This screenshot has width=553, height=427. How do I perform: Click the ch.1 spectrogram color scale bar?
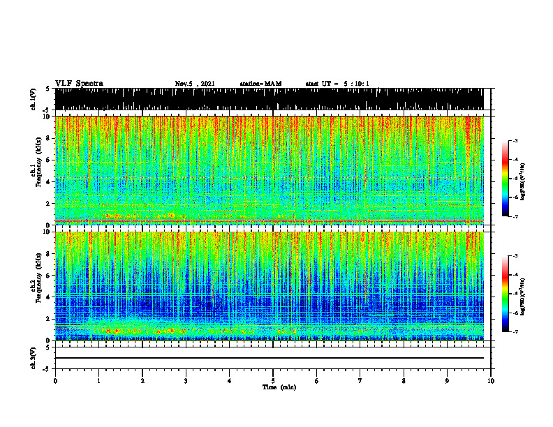(506, 179)
